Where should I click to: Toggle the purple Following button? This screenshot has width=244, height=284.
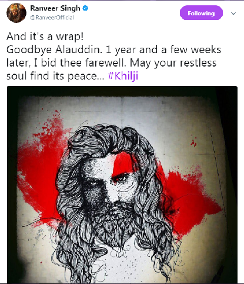201,13
